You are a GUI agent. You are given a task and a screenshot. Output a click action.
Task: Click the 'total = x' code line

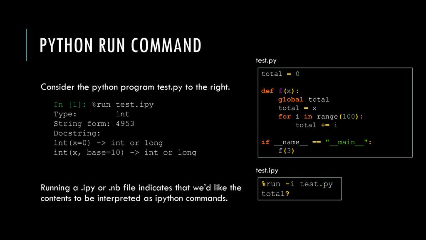coord(297,108)
